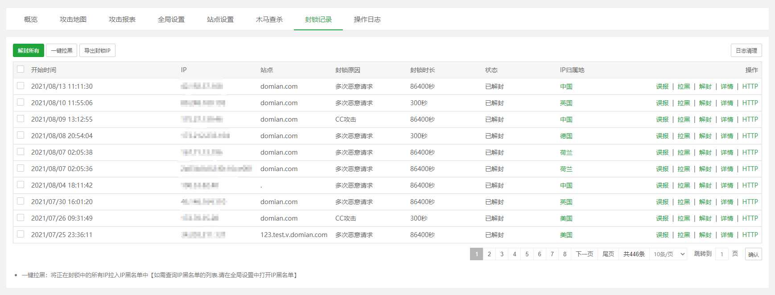Open HTTP for row 2021/08/07 02:05:38

(750, 152)
